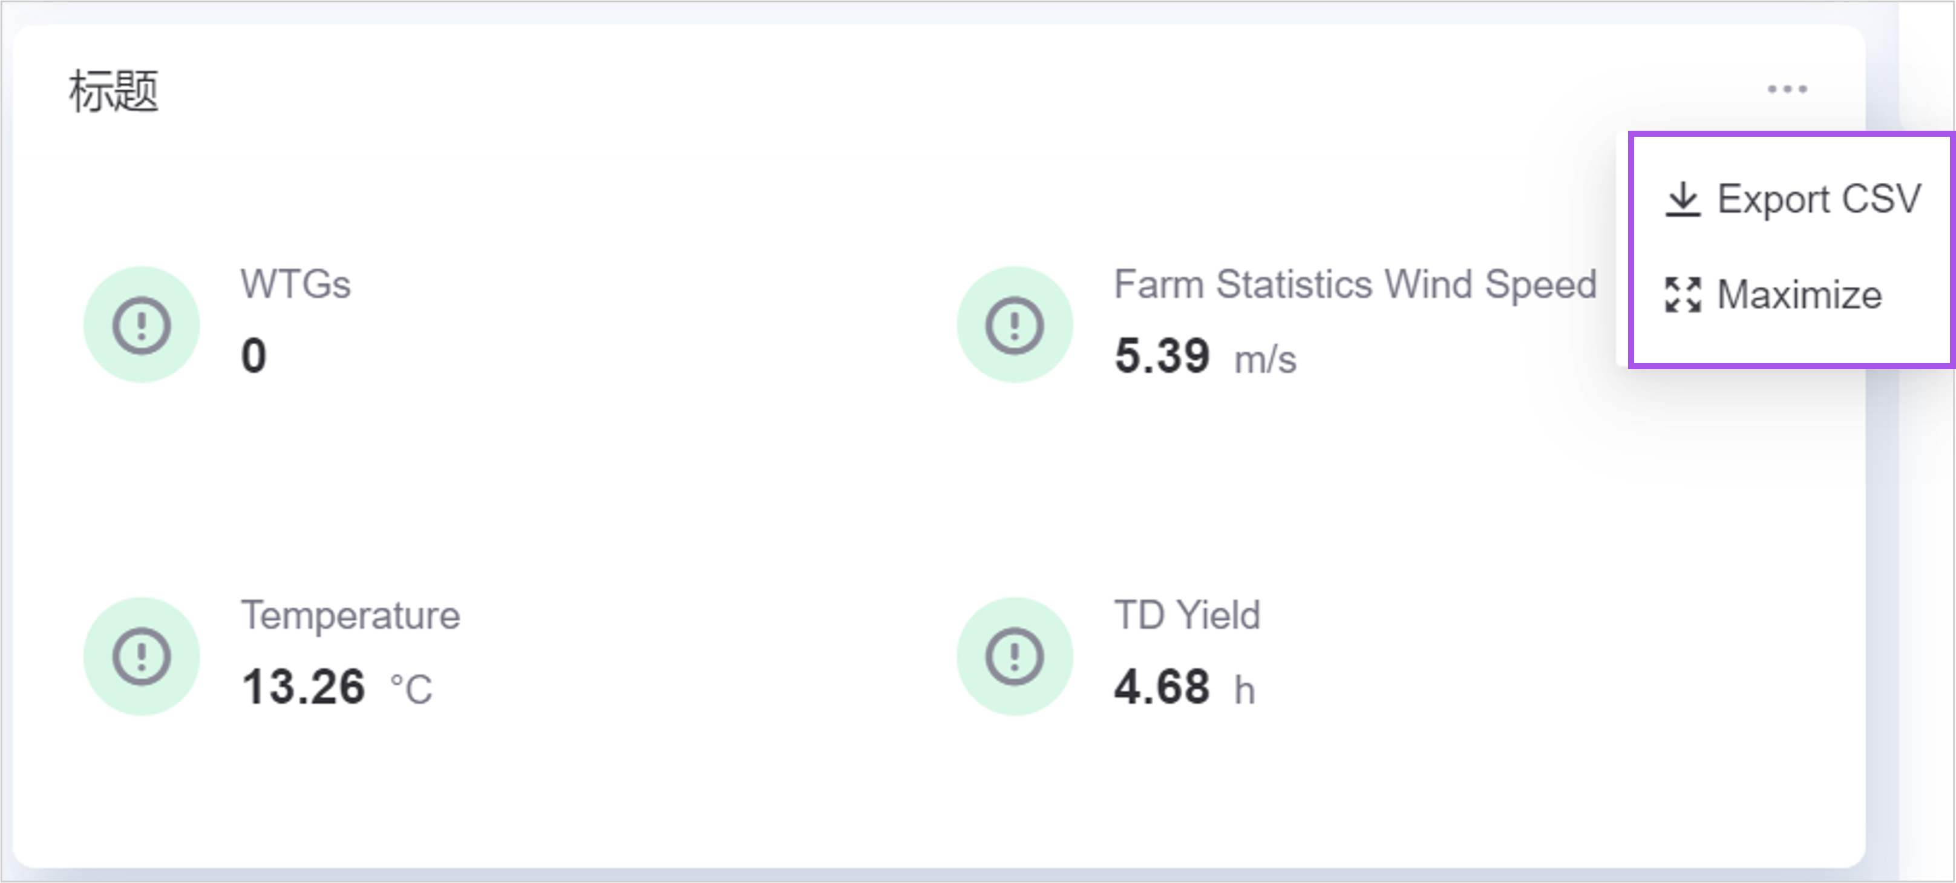Choose Maximize from the dropdown menu
The height and width of the screenshot is (883, 1956).
1799,295
